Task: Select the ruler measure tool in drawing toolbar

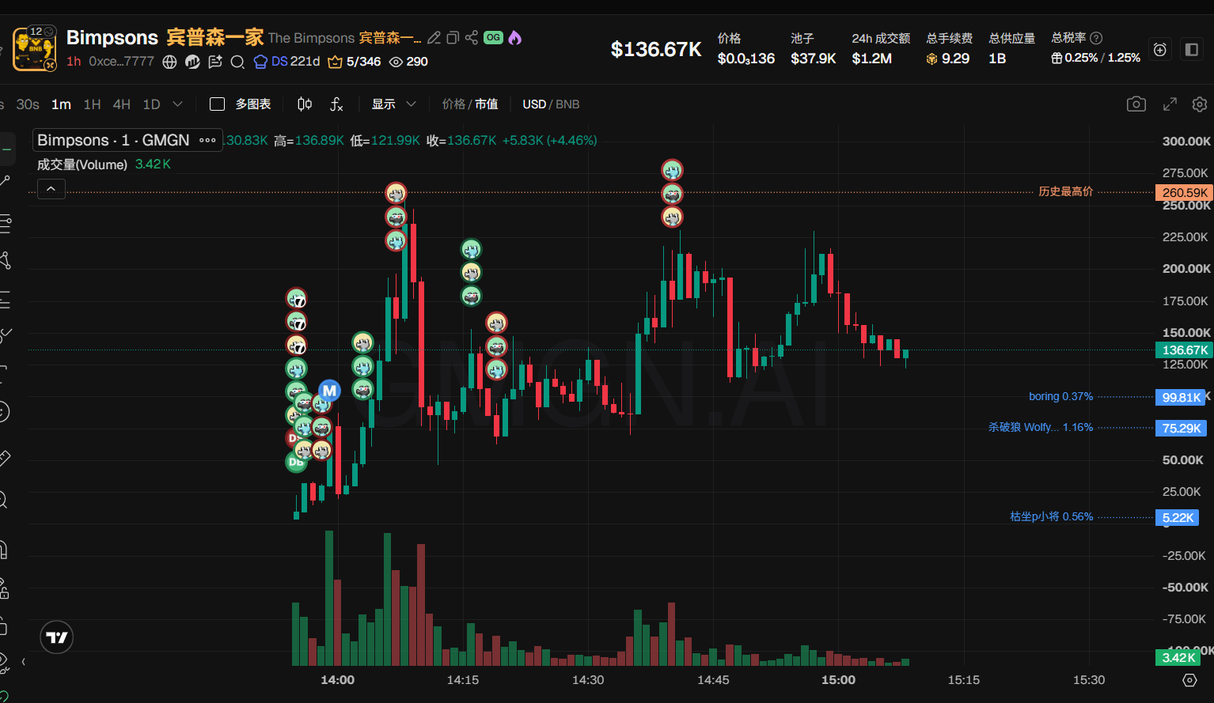Action: click(4, 457)
